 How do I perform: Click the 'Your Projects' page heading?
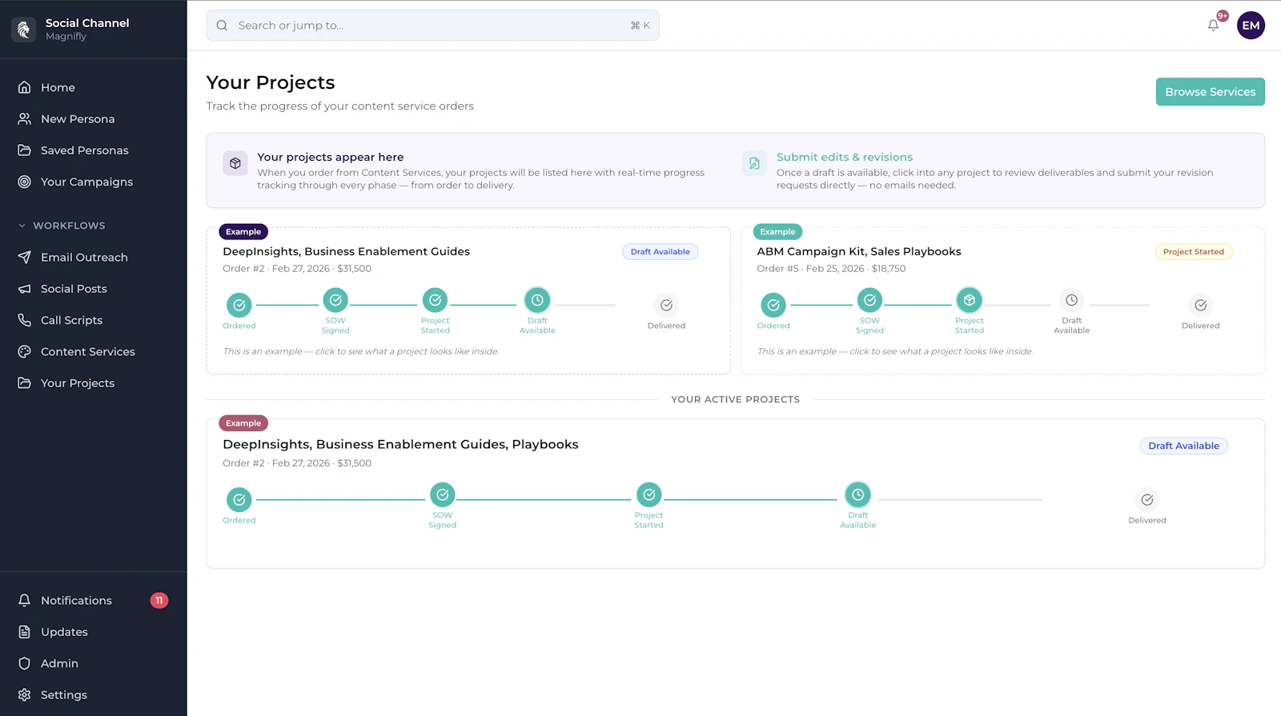coord(271,82)
